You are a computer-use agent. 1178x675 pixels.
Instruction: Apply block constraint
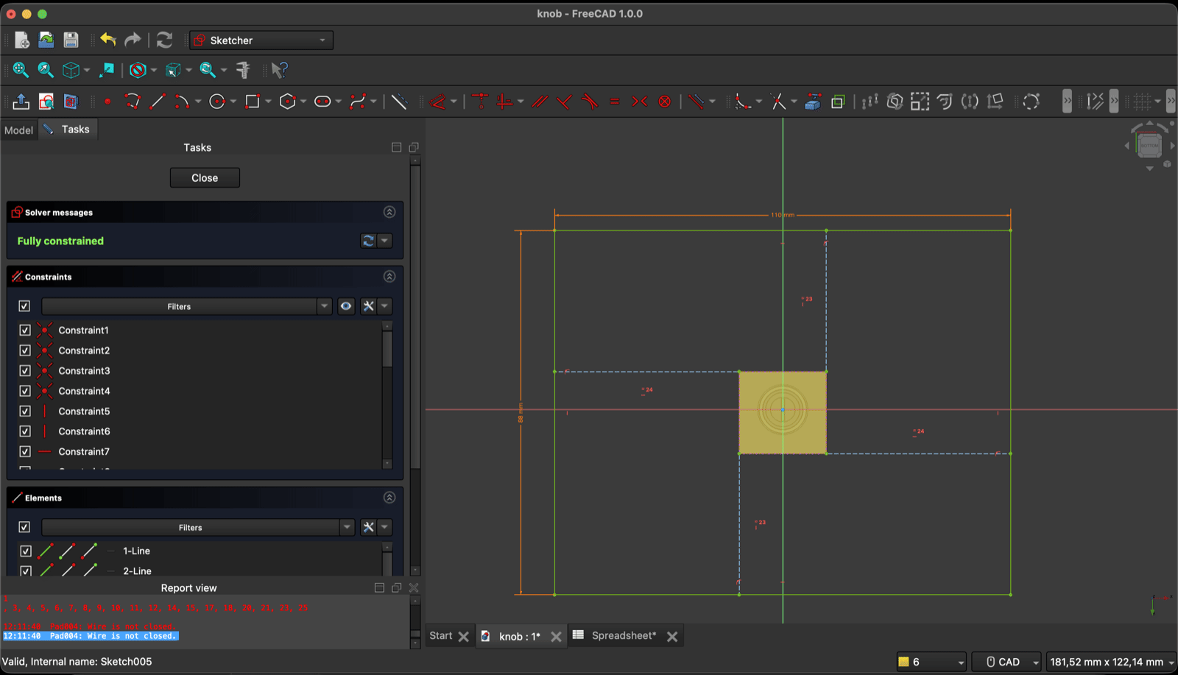(665, 102)
